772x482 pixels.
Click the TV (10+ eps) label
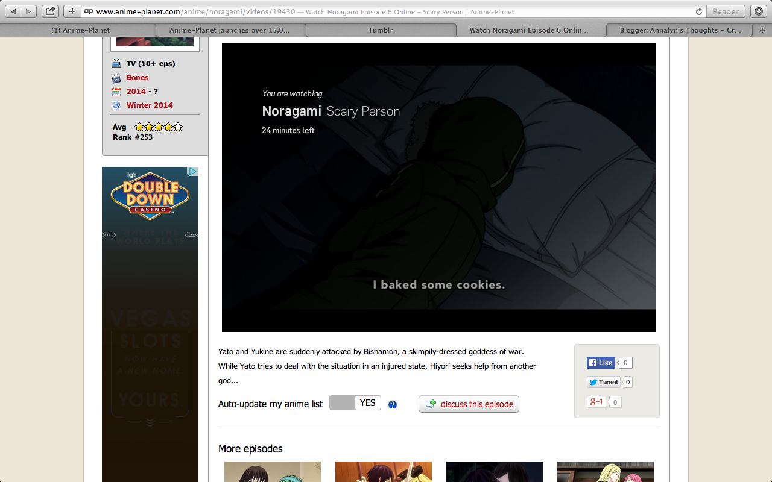[151, 64]
